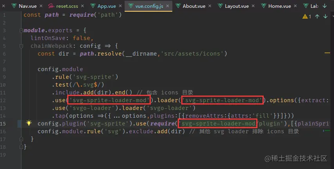Click the require('path') call on line 1
The width and height of the screenshot is (334, 169).
(x=96, y=15)
